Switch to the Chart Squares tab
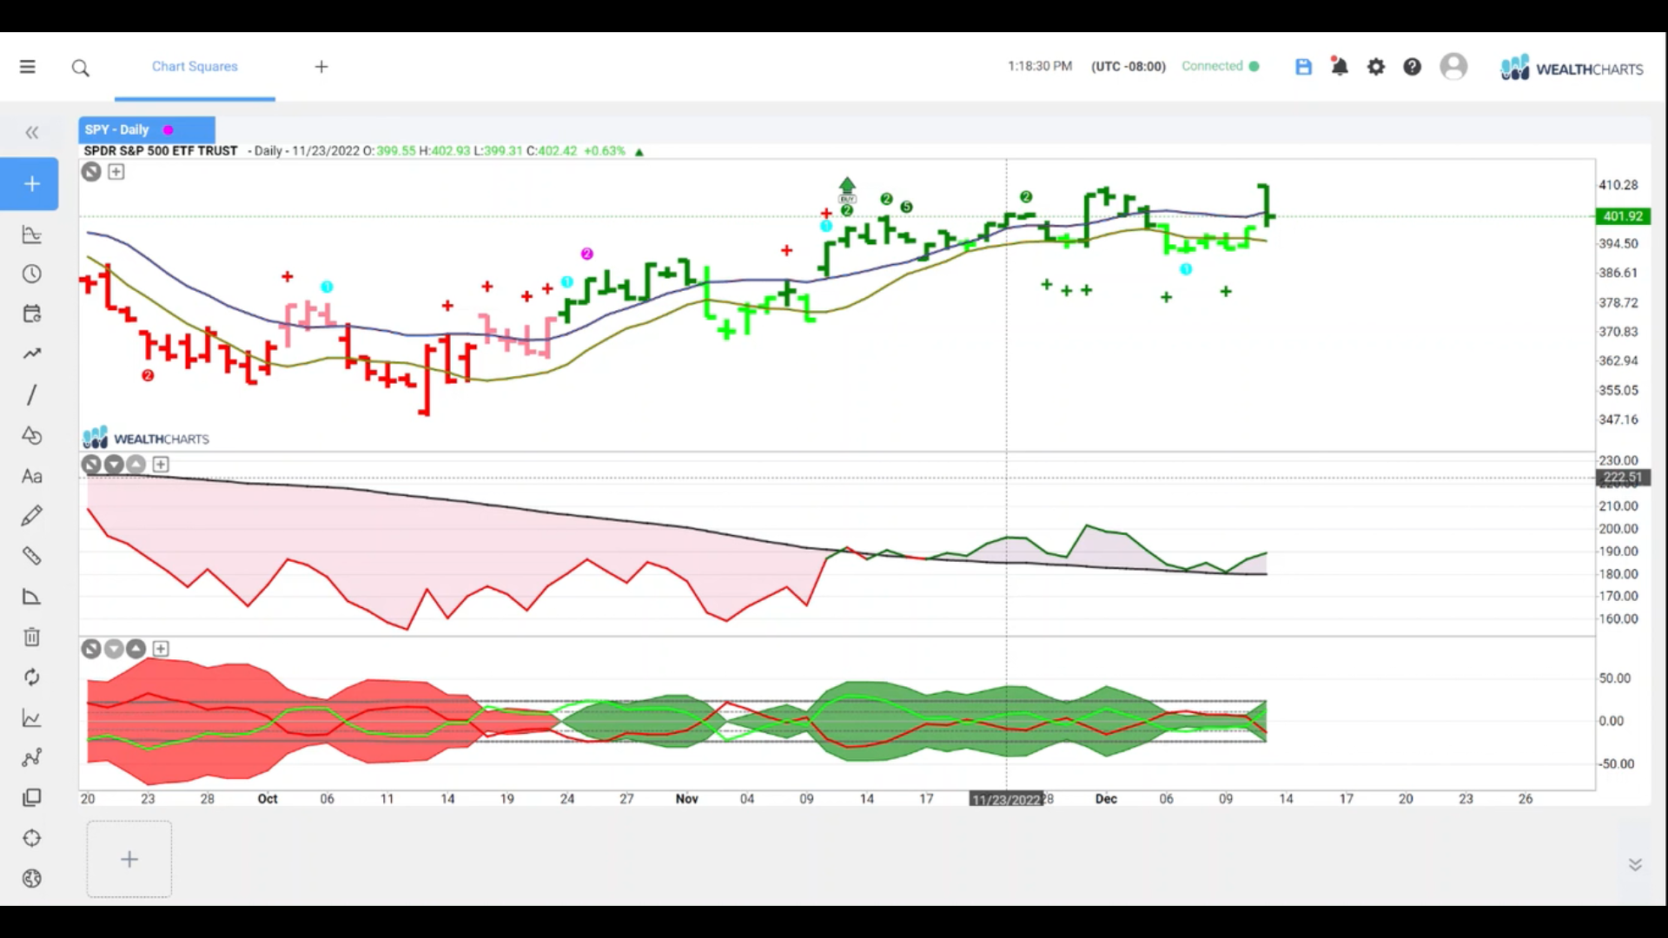 (x=195, y=66)
